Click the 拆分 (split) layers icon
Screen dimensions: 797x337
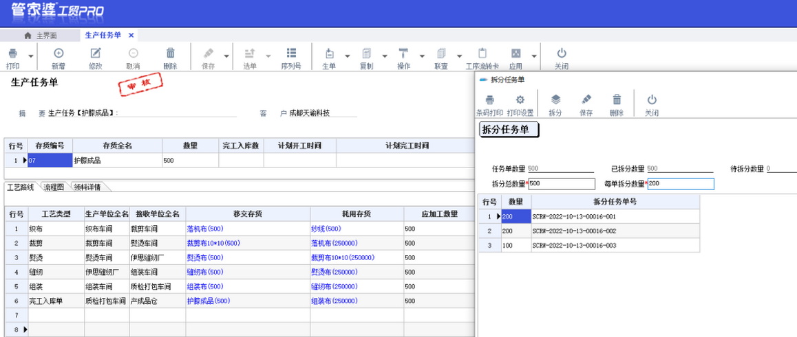pos(555,100)
